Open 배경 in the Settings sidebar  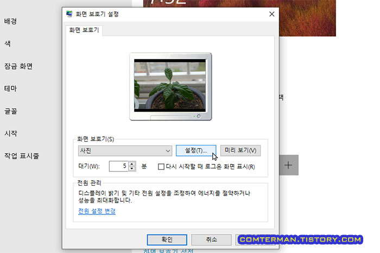click(x=10, y=21)
